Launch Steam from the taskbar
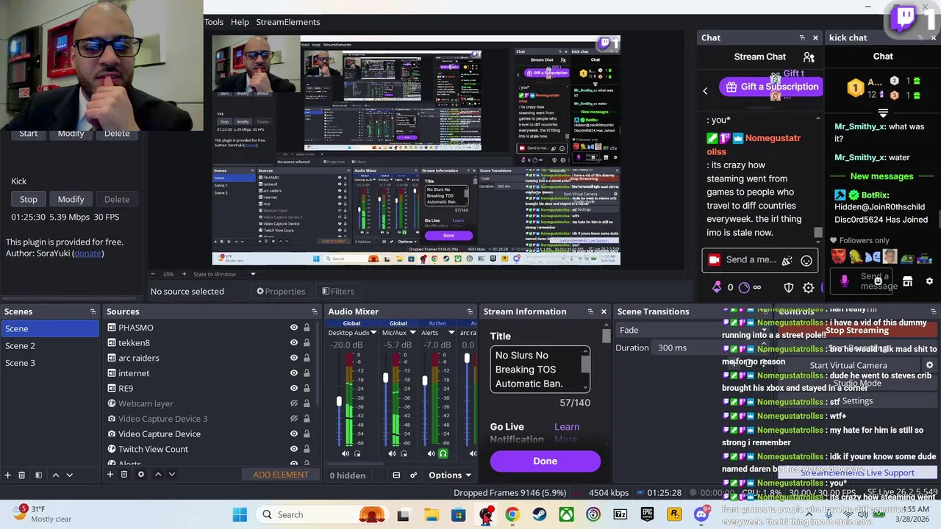The width and height of the screenshot is (941, 529). [x=540, y=515]
